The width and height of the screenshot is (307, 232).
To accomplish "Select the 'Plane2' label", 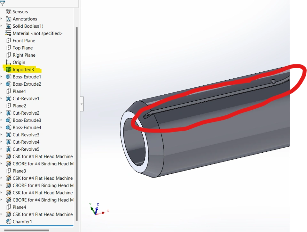I will click(19, 106).
